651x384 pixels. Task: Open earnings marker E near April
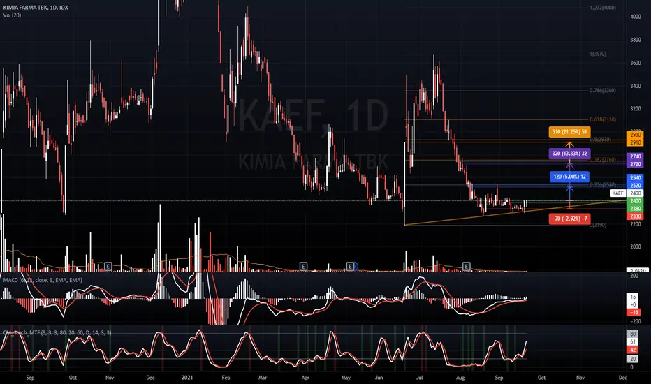303,266
